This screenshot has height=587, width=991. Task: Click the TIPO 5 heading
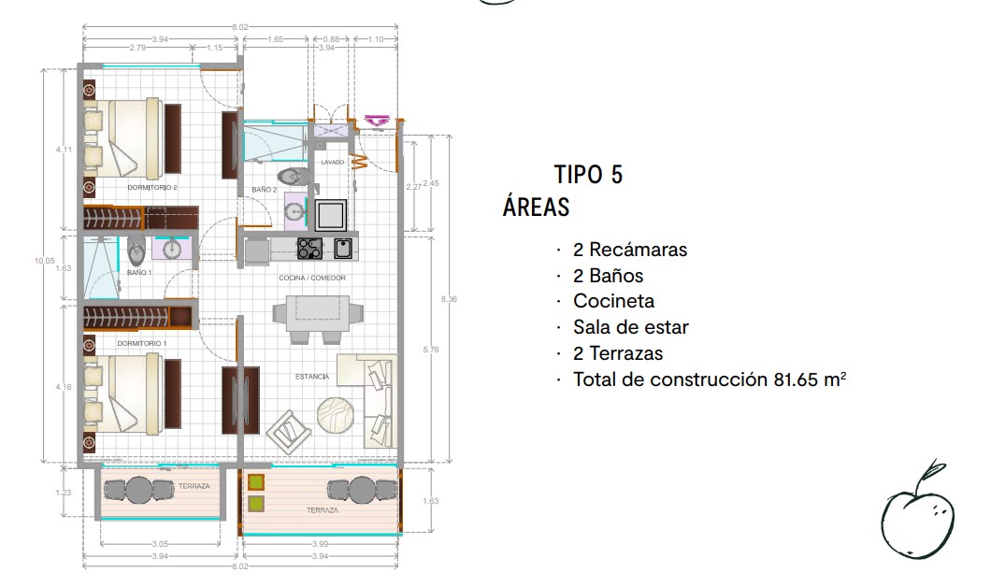[588, 175]
